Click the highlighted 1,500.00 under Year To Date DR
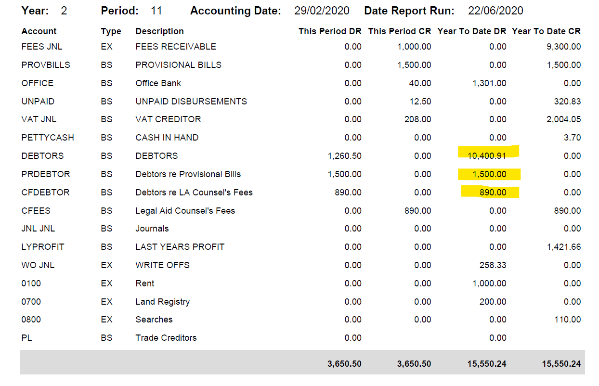599x386 pixels. point(489,174)
